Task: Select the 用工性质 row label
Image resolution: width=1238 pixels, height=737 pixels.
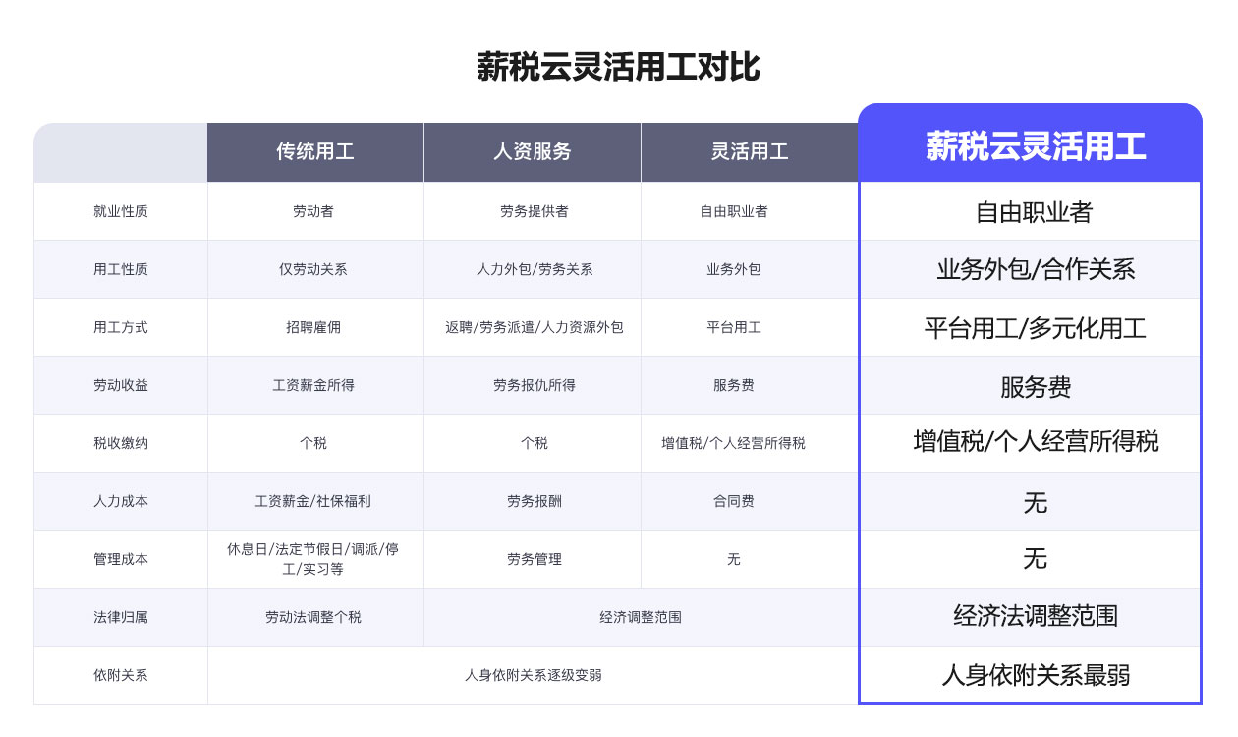Action: point(121,269)
